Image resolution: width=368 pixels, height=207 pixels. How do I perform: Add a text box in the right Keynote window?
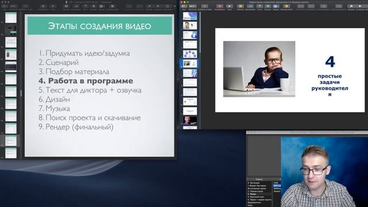259,6
